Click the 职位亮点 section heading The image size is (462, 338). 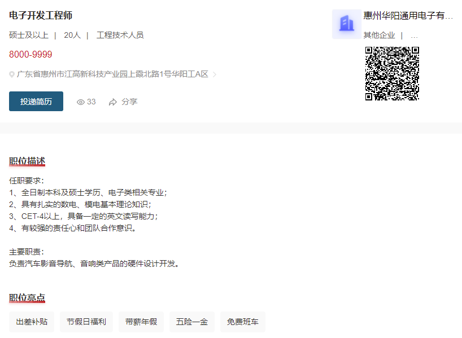tap(27, 298)
